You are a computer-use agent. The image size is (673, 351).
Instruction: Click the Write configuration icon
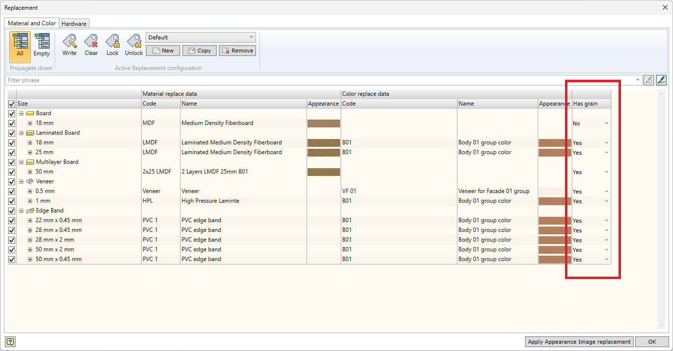[70, 45]
